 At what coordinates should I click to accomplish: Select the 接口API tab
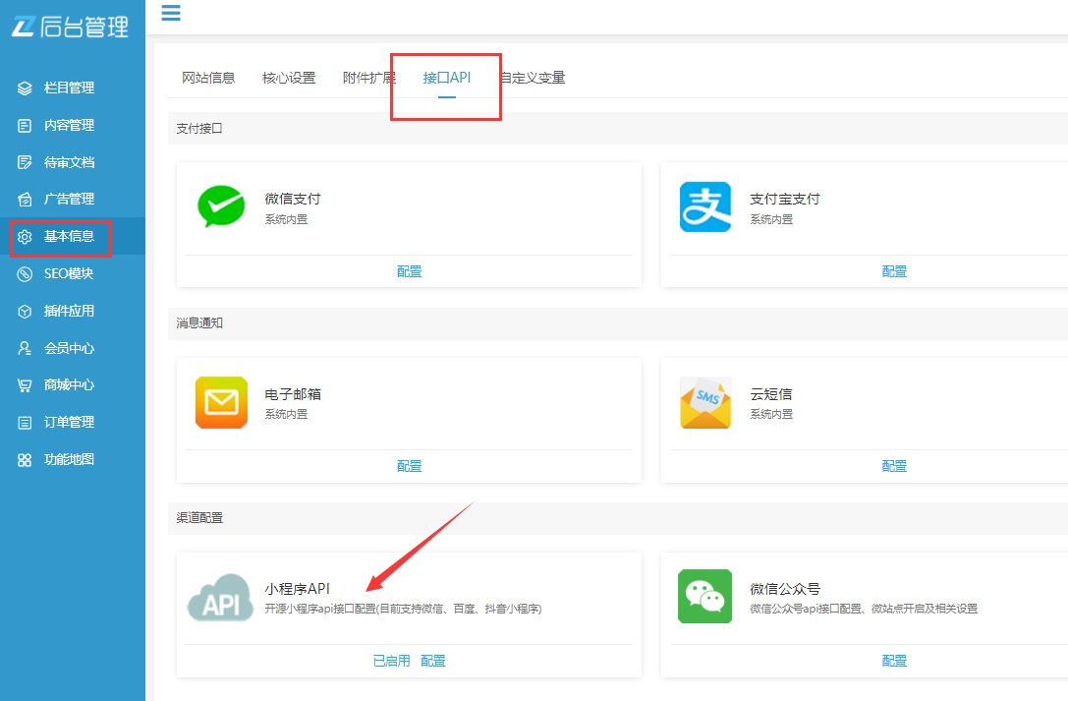[x=447, y=78]
